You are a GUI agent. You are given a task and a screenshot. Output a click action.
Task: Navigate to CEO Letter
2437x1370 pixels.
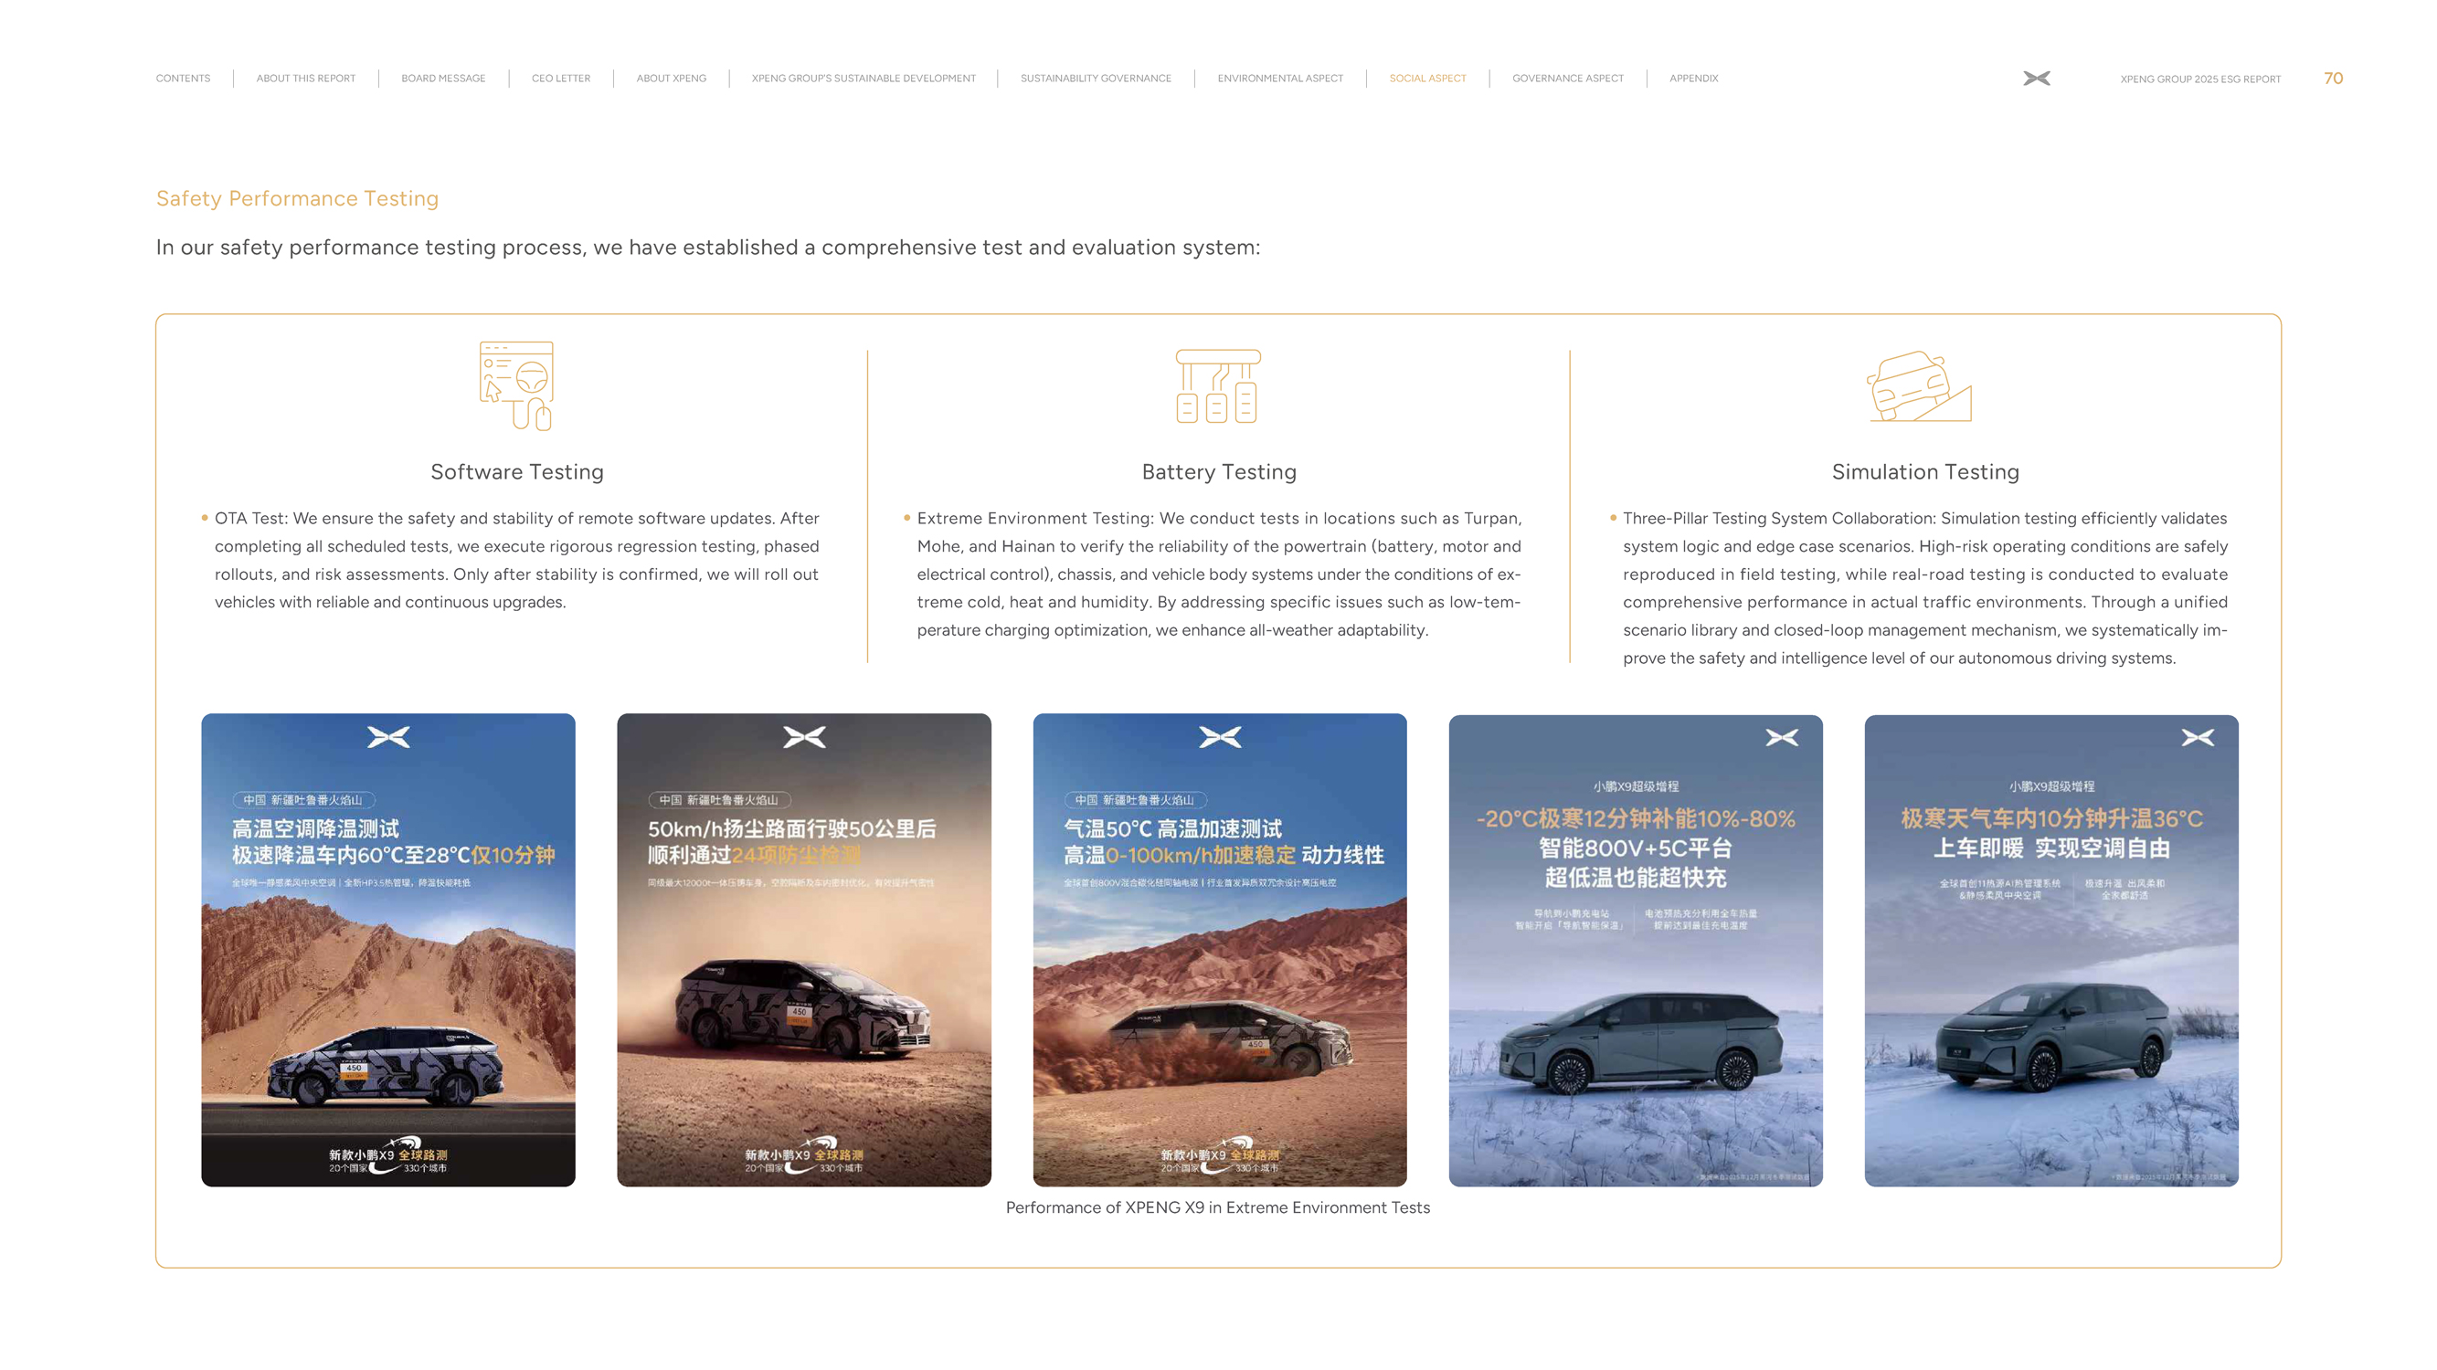(x=560, y=79)
